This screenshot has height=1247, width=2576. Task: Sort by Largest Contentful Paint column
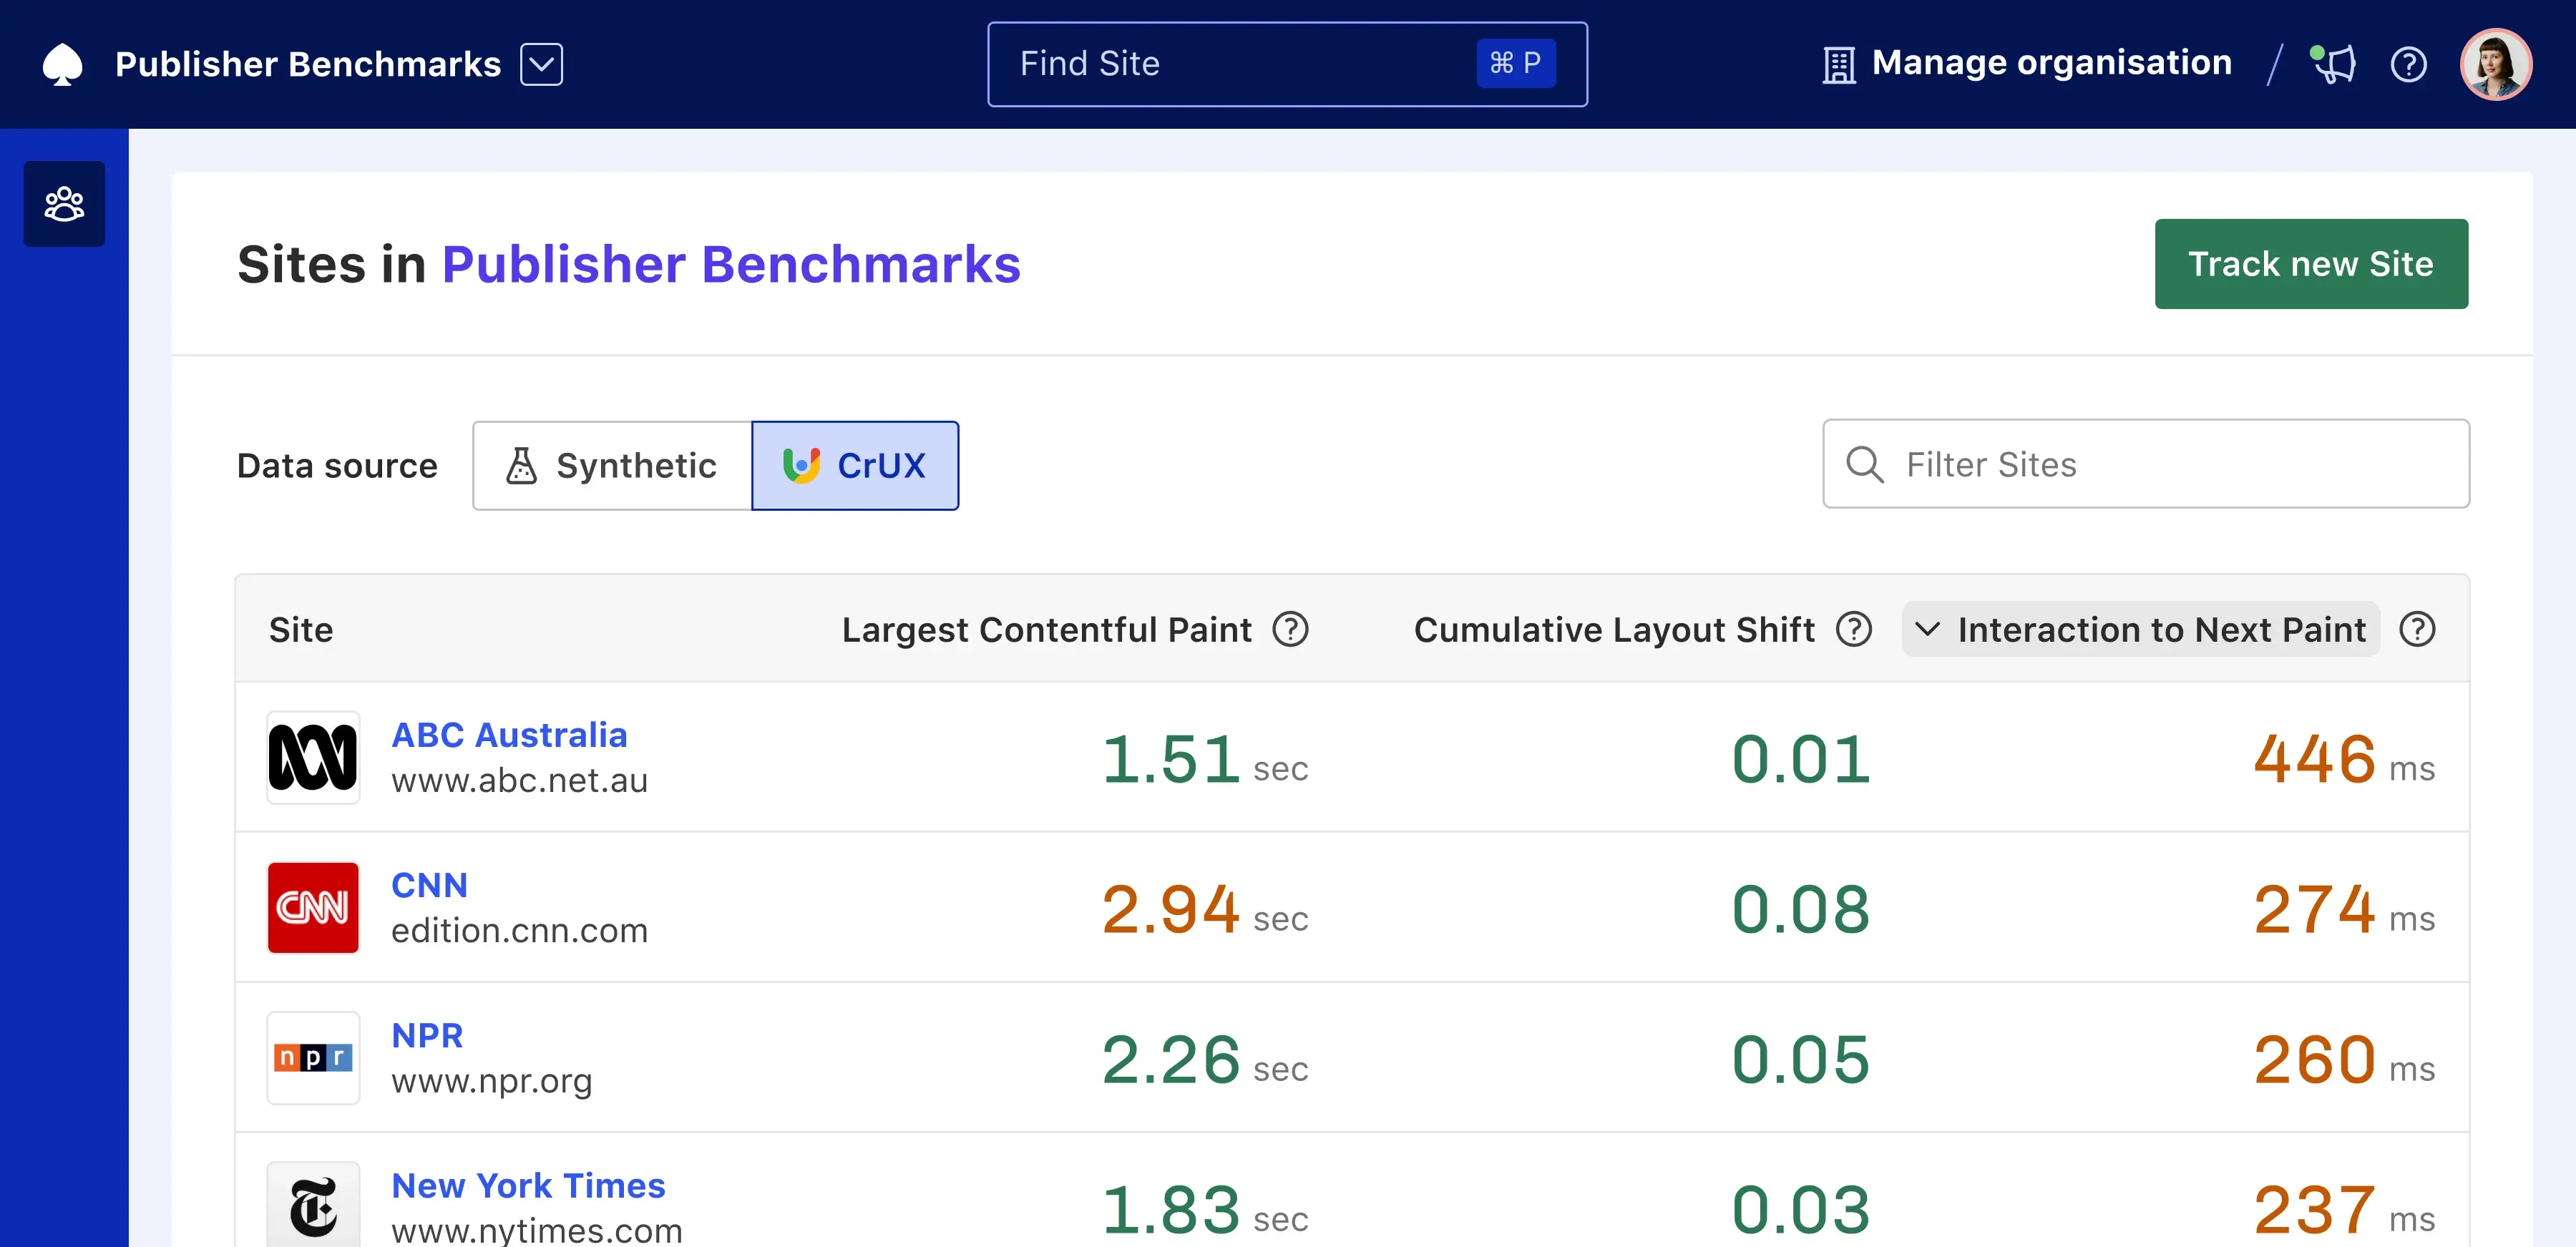[x=1046, y=630]
